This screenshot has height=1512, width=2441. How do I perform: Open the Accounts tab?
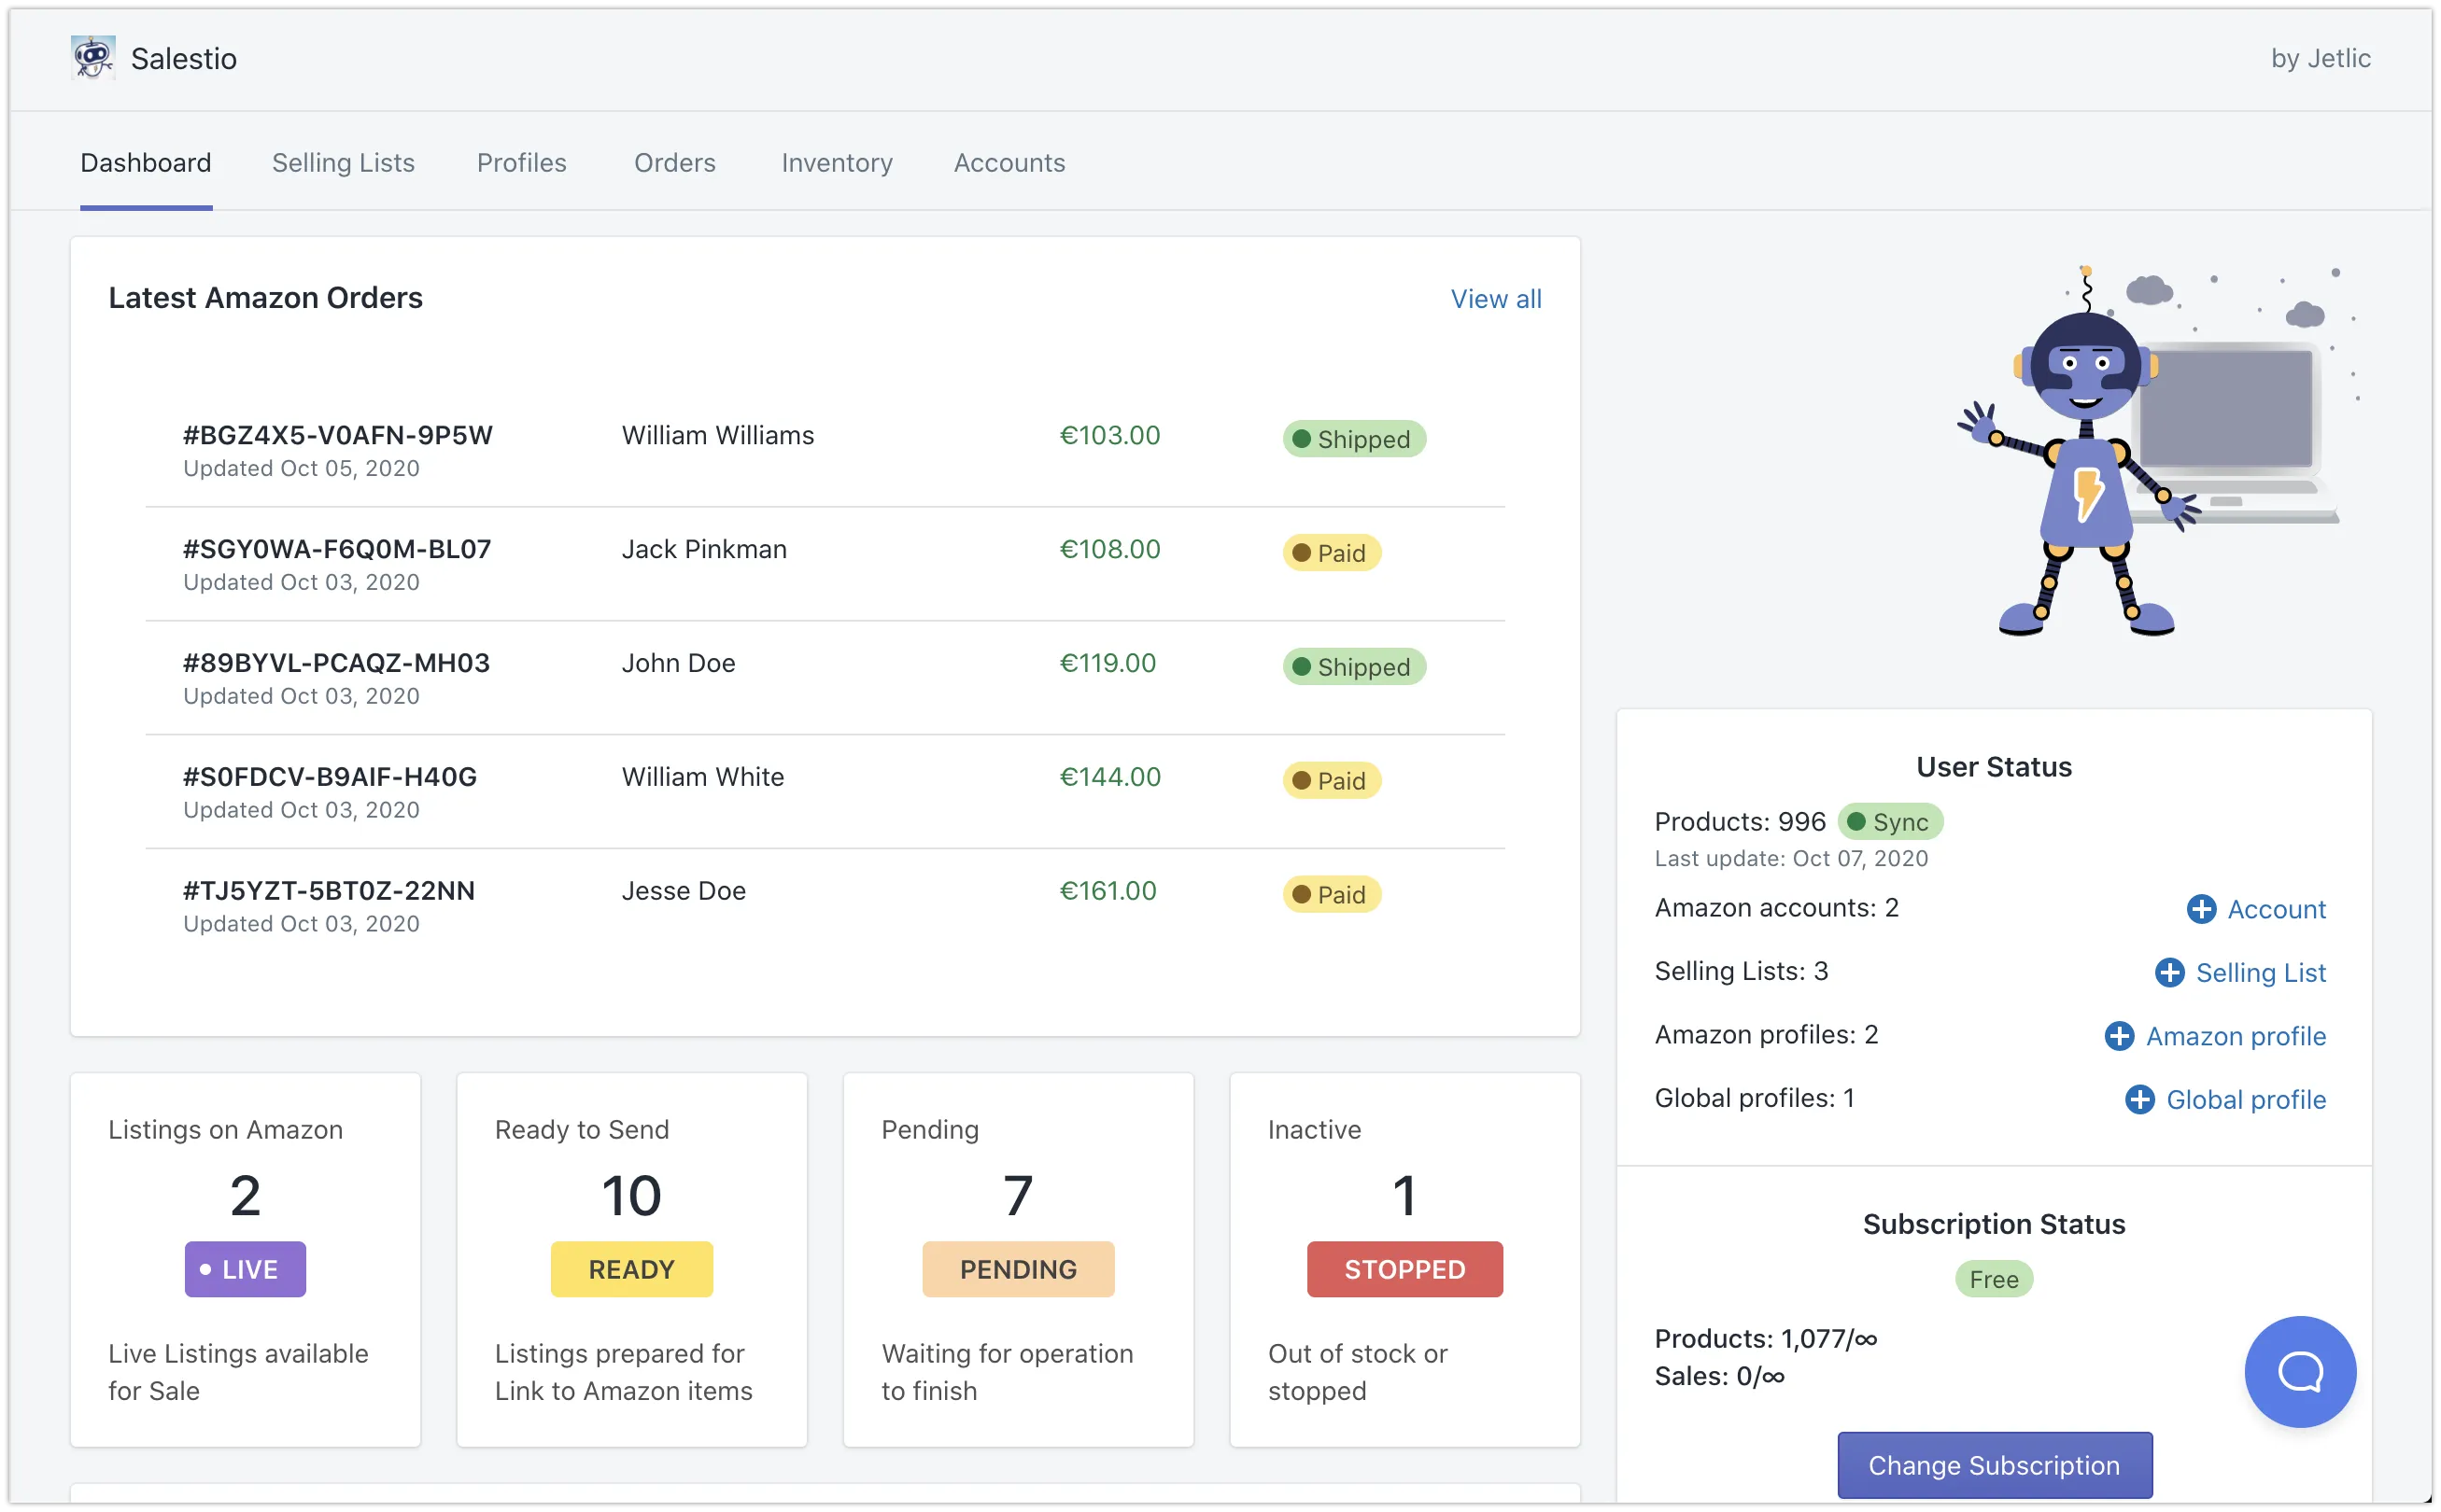(x=1009, y=163)
